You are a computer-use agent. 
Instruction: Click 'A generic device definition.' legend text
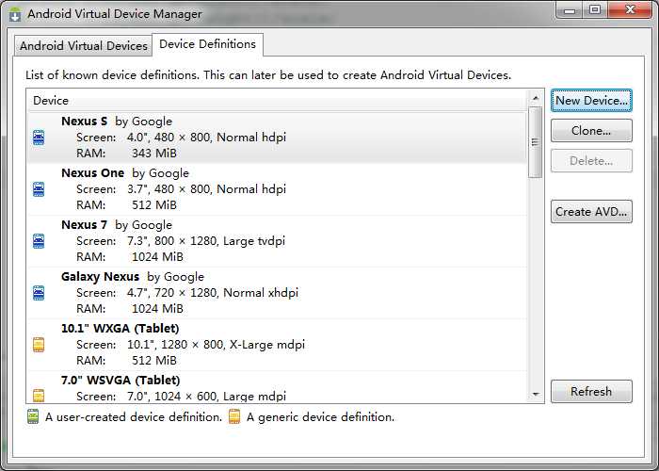coord(321,416)
